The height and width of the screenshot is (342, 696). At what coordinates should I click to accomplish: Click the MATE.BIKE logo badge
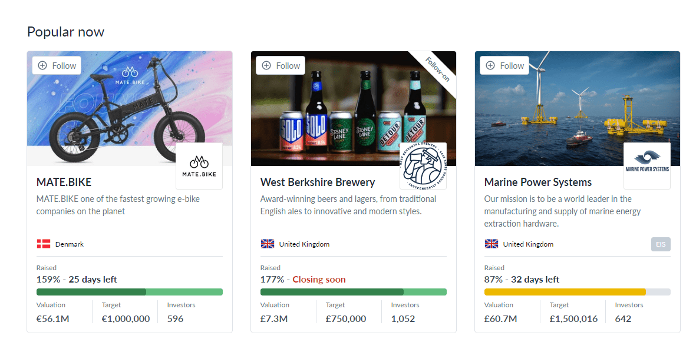coord(199,166)
